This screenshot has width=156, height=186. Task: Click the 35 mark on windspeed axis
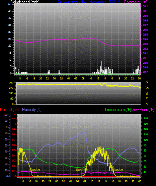tap(10, 25)
